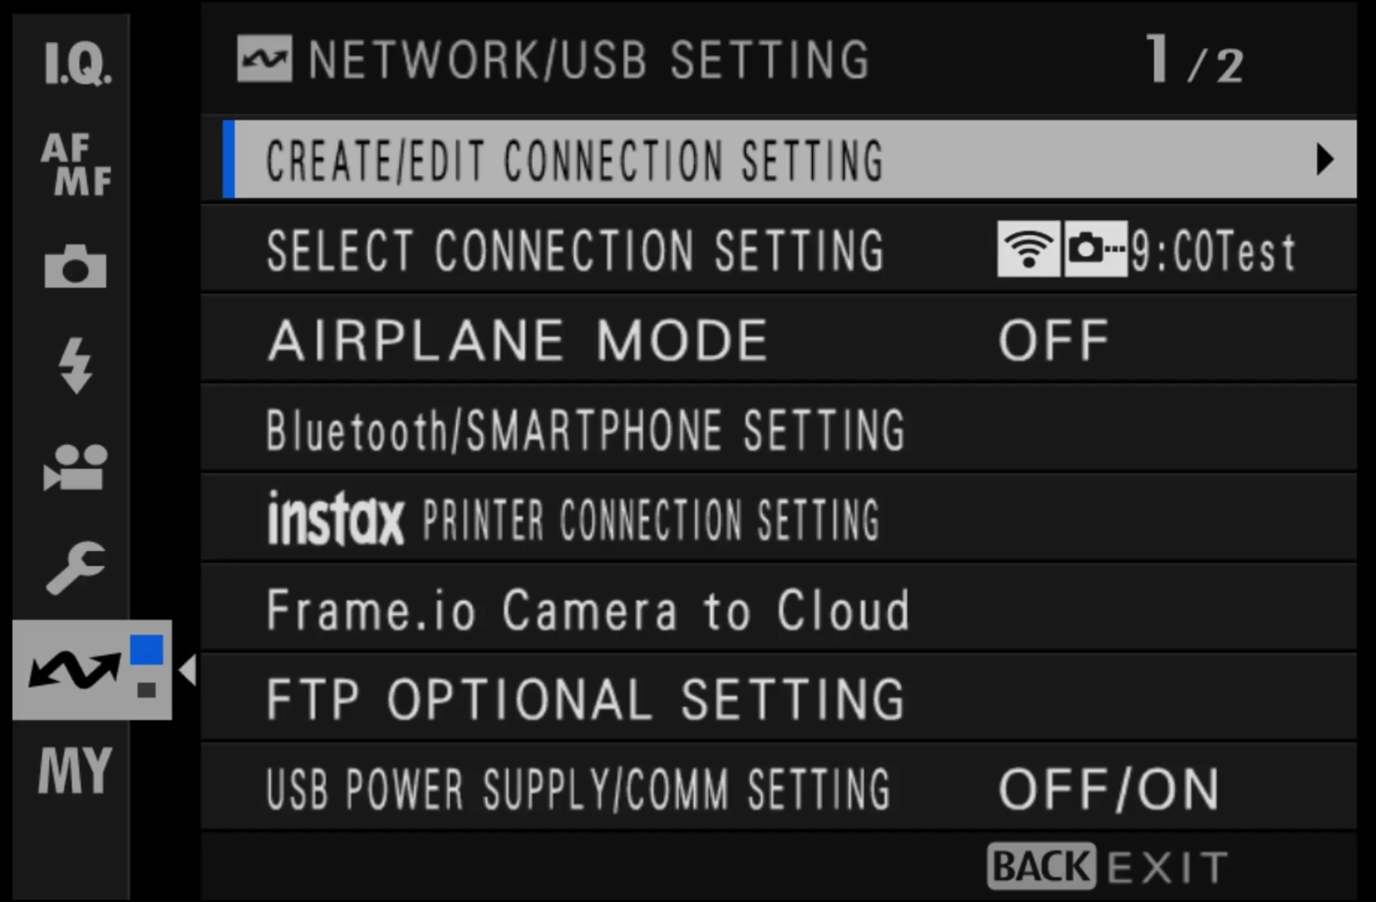Select Bluetooth/SMARTPHONE SETTING menu item

pyautogui.click(x=585, y=430)
